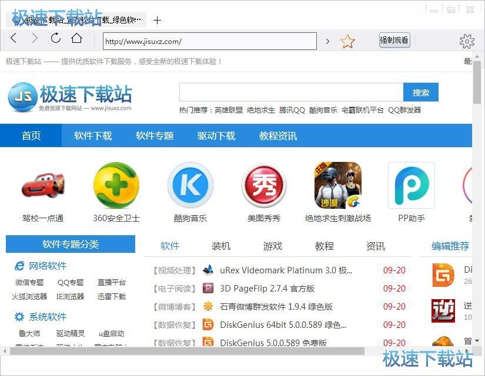Screen dimensions: 485x376
Task: Click the blue 搜索 search button
Action: click(421, 92)
